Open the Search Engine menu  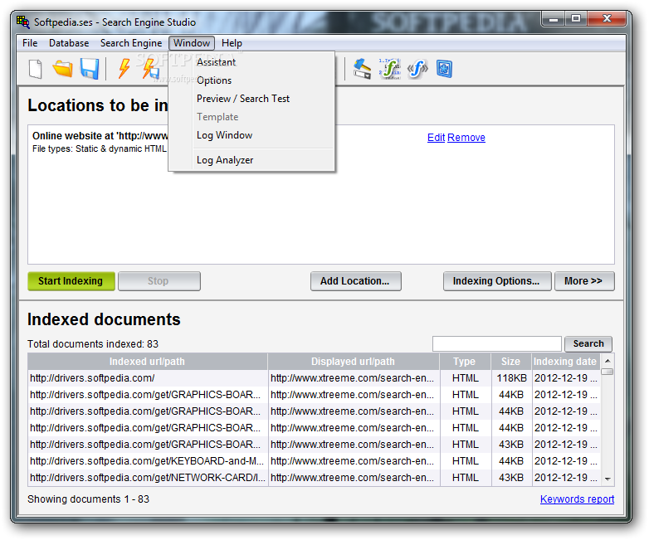[x=131, y=43]
